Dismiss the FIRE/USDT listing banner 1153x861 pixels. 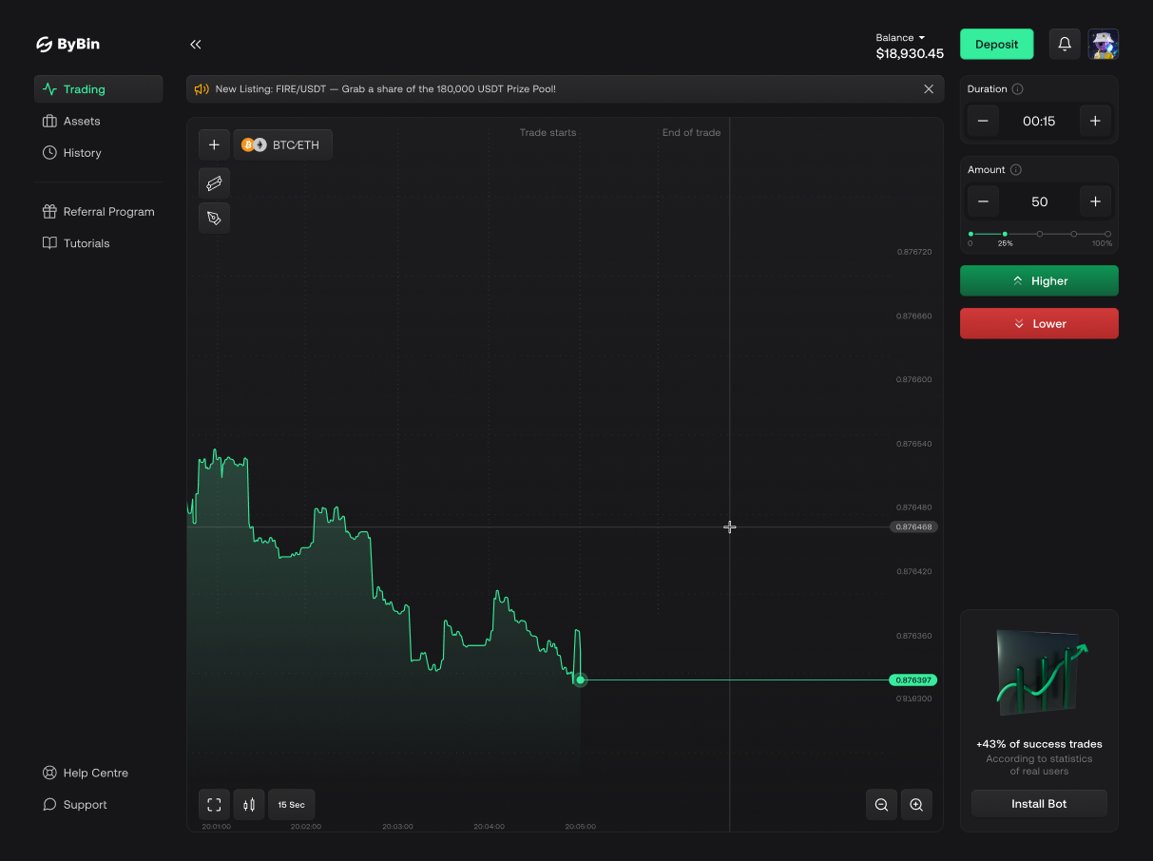pos(929,88)
